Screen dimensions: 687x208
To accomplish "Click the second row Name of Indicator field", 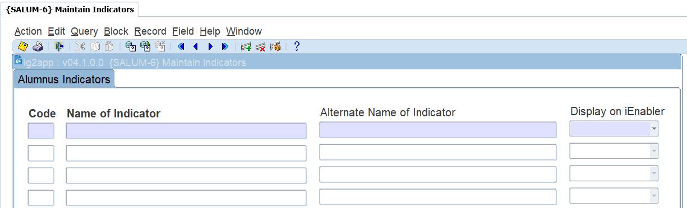I will click(x=186, y=153).
